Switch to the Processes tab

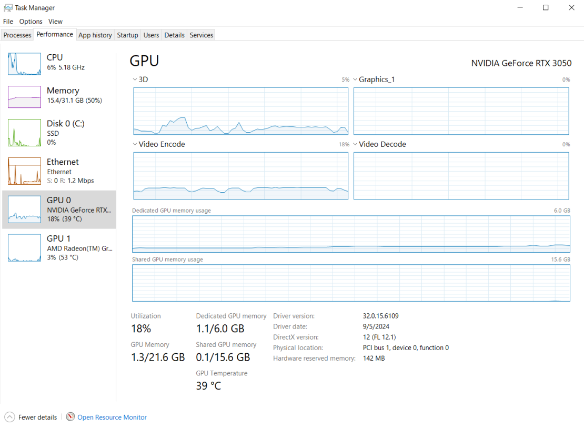pyautogui.click(x=17, y=35)
